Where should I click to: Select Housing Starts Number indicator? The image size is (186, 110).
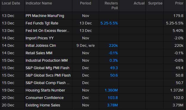[45, 90]
